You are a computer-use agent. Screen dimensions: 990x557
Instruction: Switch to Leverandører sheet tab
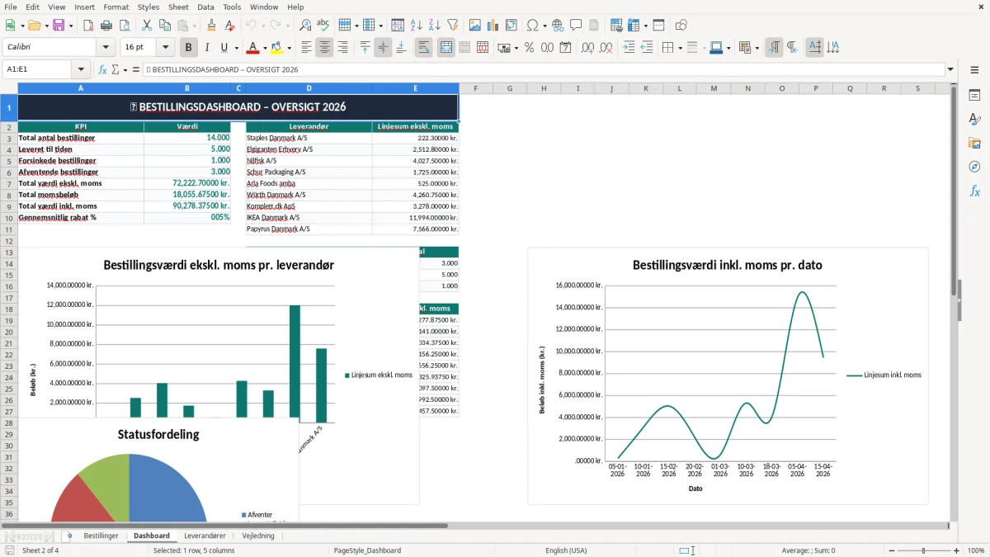pos(205,536)
